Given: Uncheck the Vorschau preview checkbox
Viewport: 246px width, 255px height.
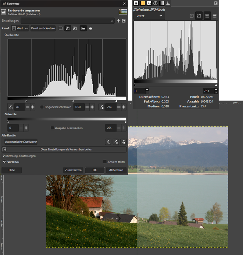Looking at the screenshot, I should [5, 162].
